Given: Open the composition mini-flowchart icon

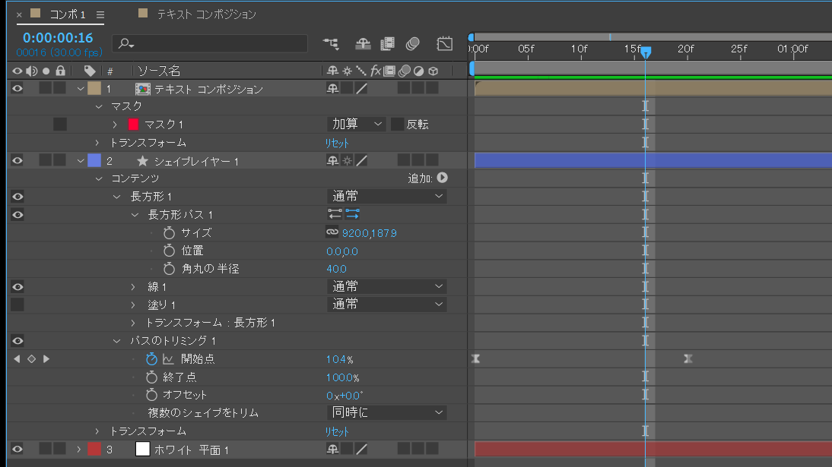Looking at the screenshot, I should [x=331, y=43].
